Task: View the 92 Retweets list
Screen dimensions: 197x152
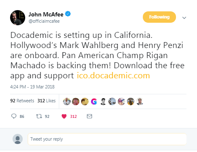Action: point(22,101)
